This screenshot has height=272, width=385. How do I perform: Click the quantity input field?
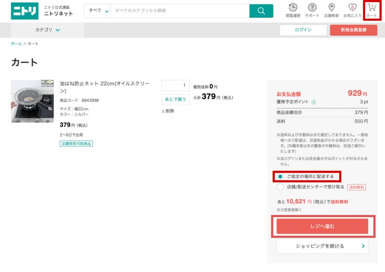click(176, 86)
